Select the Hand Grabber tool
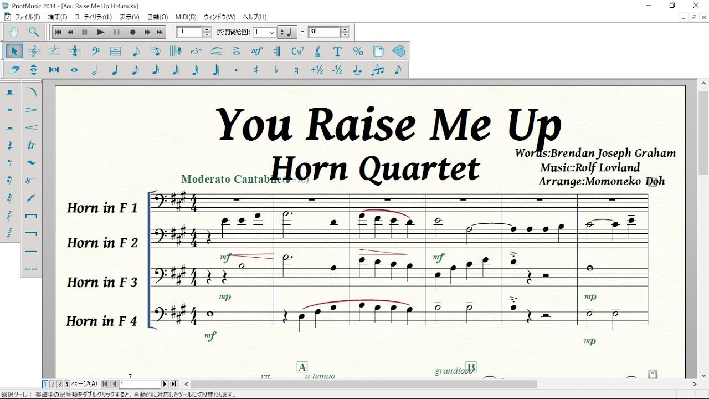The width and height of the screenshot is (709, 399). point(14,32)
